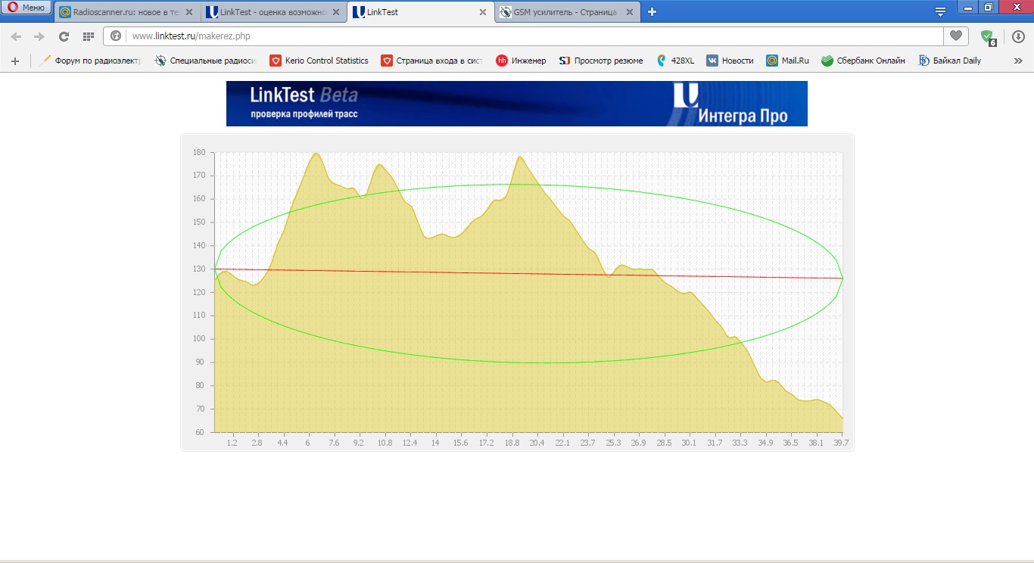Image resolution: width=1034 pixels, height=563 pixels.
Task: Close the Radioscanner.ru tab
Action: tap(189, 12)
